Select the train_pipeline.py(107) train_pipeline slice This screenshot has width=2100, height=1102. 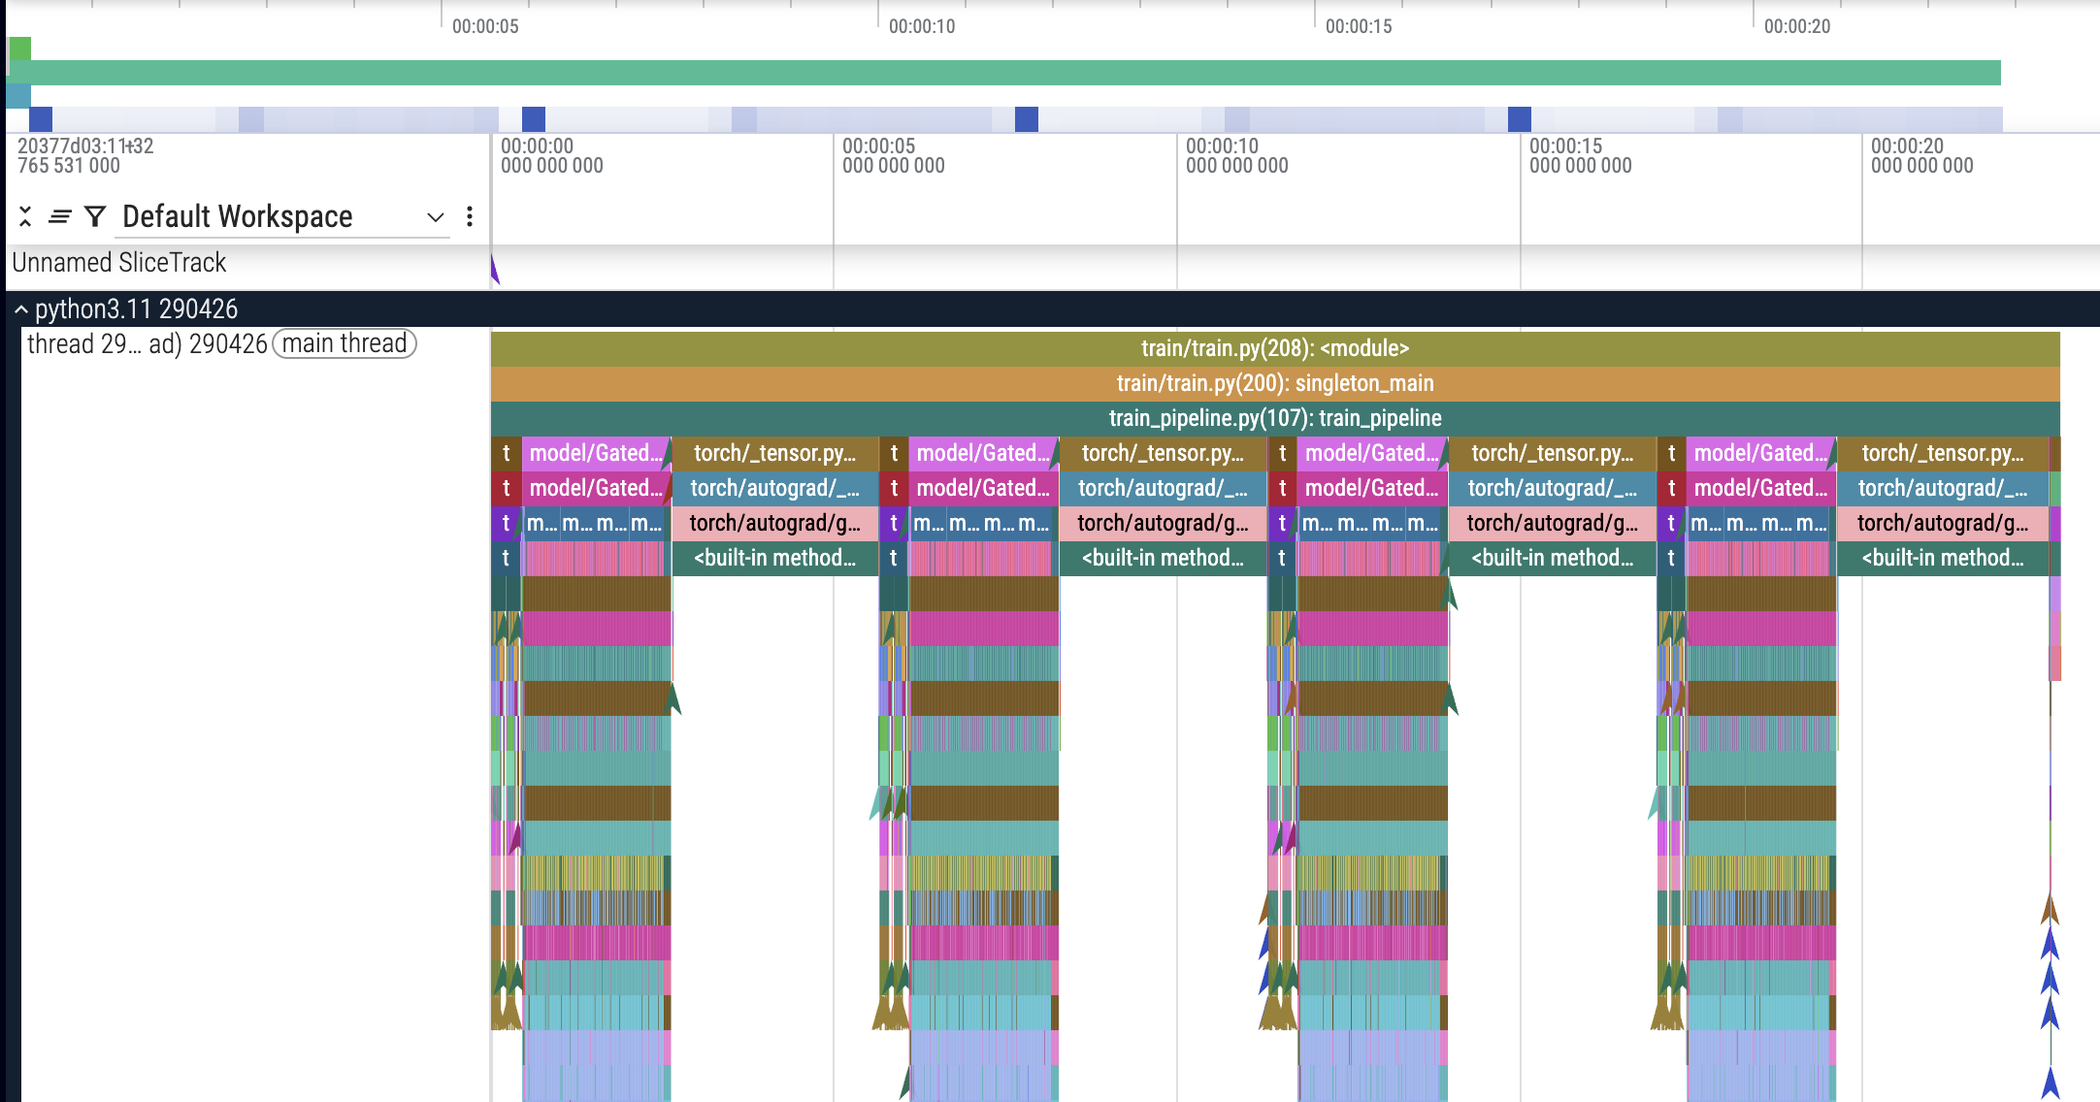[1274, 418]
